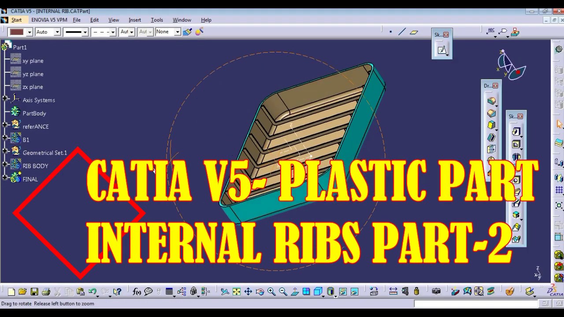Print using the printer icon
564x317 pixels.
coord(45,291)
